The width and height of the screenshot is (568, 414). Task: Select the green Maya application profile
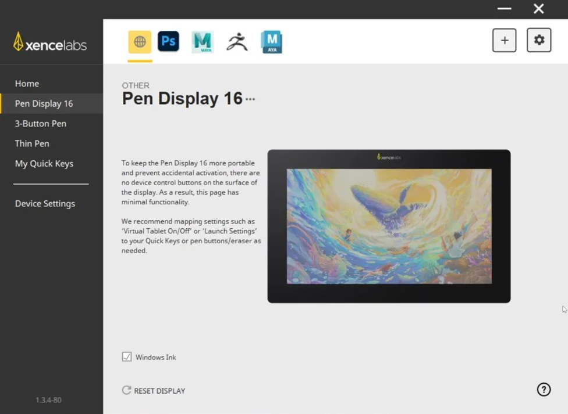(x=203, y=42)
